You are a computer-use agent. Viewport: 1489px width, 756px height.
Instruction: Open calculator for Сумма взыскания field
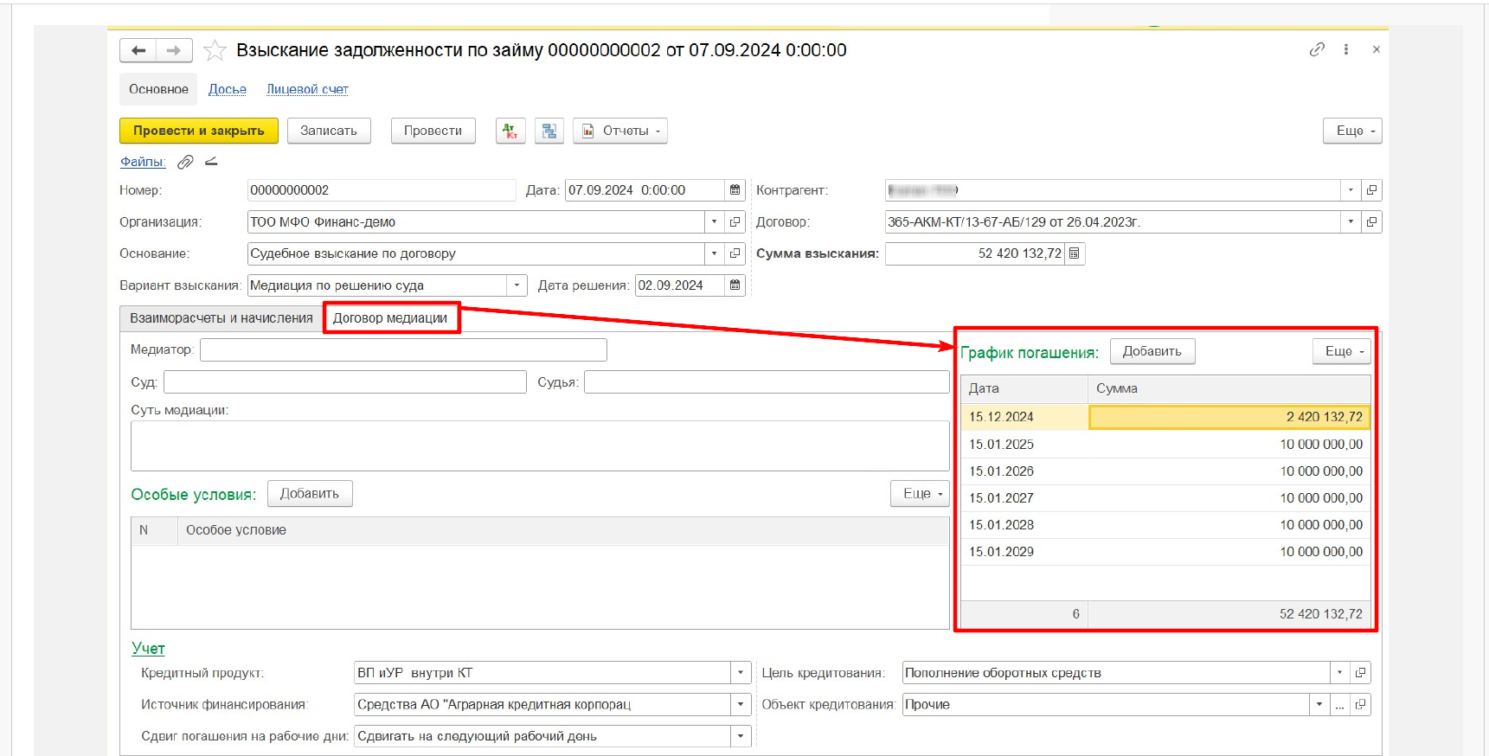point(1074,253)
